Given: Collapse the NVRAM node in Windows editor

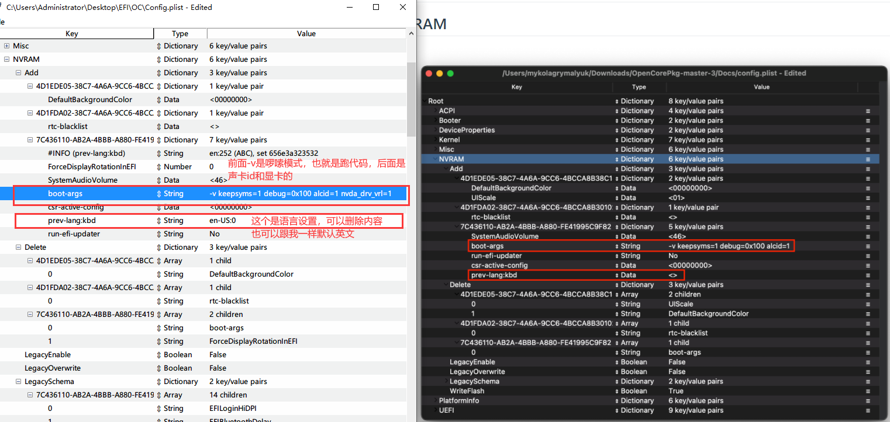Looking at the screenshot, I should pos(6,60).
